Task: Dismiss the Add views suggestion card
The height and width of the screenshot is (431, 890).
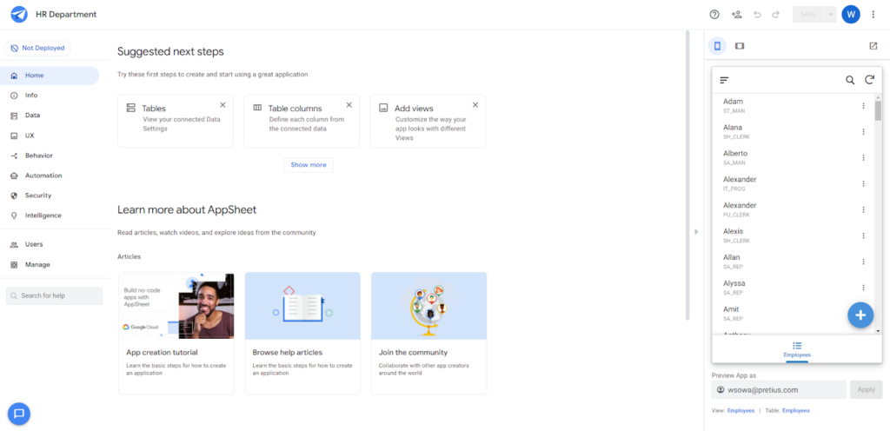Action: (475, 105)
